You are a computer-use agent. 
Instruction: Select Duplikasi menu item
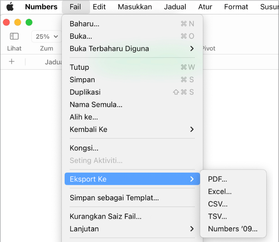[x=132, y=92]
